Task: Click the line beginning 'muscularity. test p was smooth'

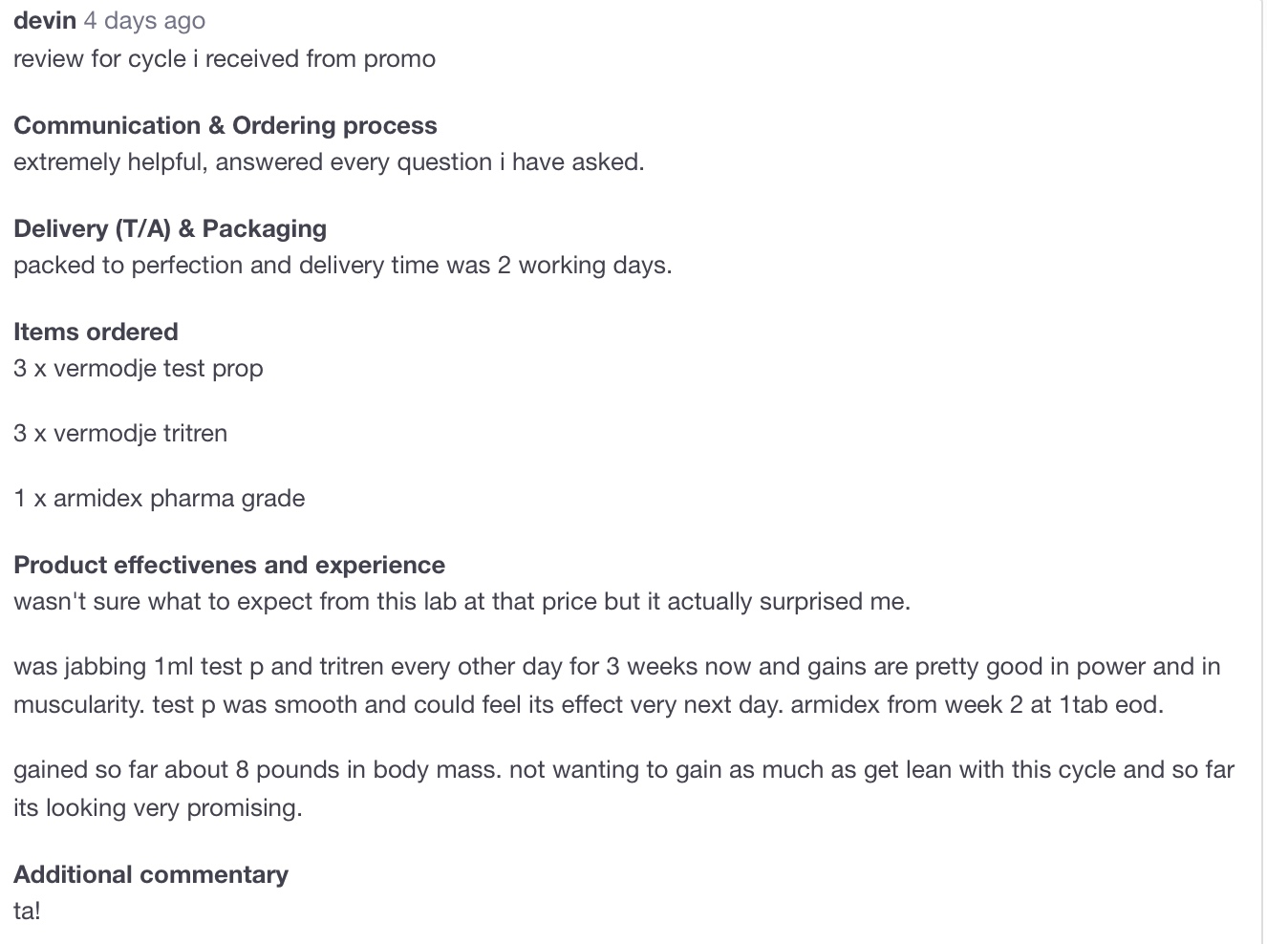Action: tap(589, 705)
